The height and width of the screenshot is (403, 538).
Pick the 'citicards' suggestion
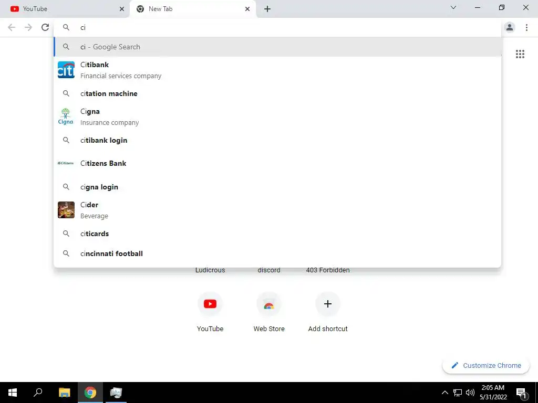277,234
